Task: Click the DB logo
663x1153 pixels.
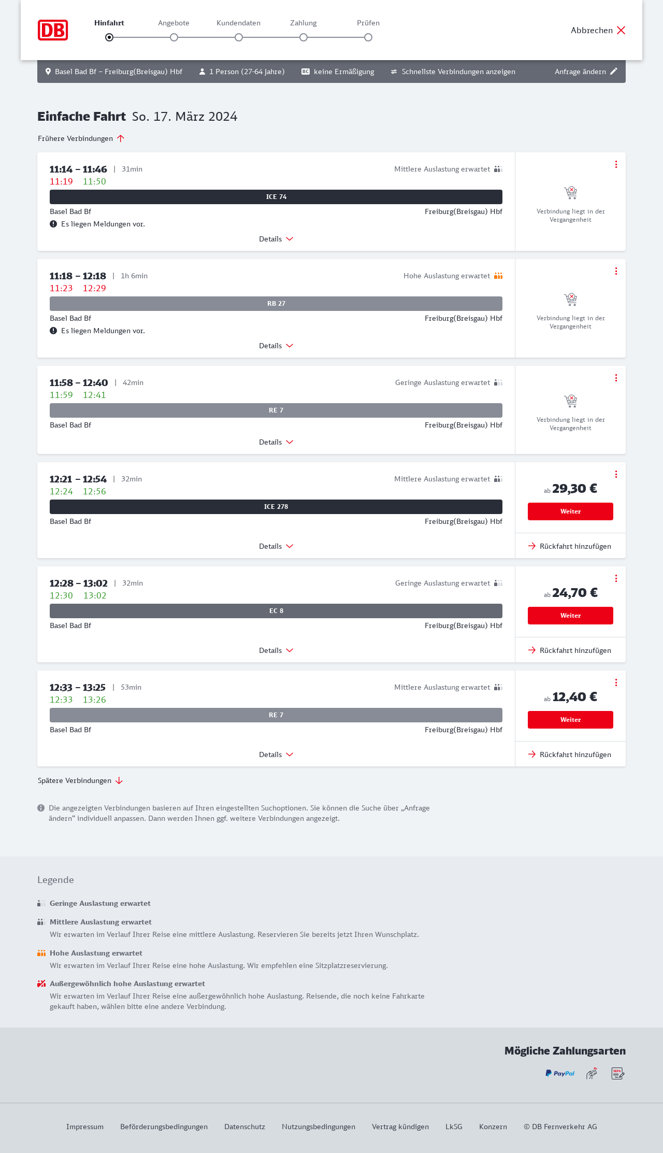Action: 53,30
